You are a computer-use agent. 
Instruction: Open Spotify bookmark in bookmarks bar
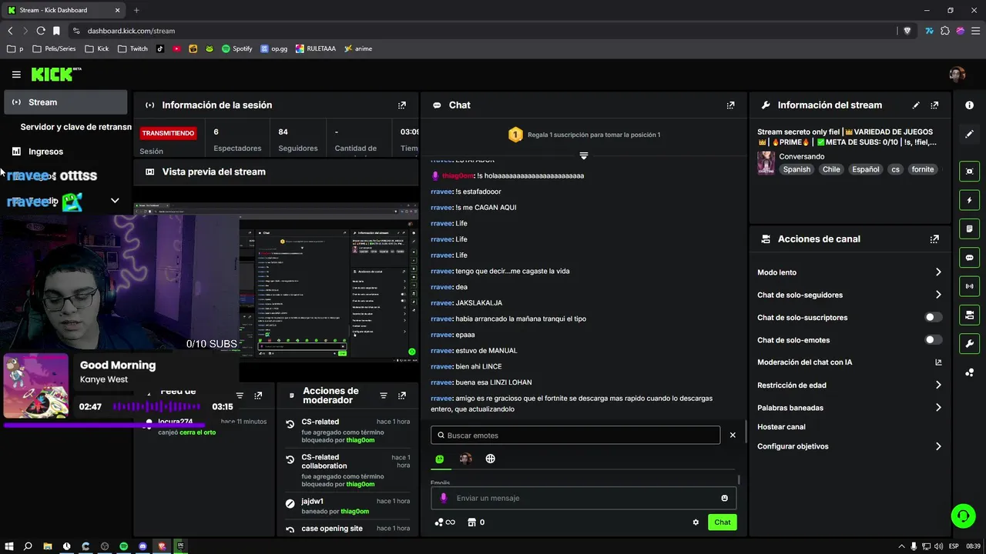236,48
